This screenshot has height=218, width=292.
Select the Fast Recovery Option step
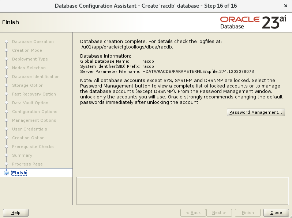tap(34, 94)
